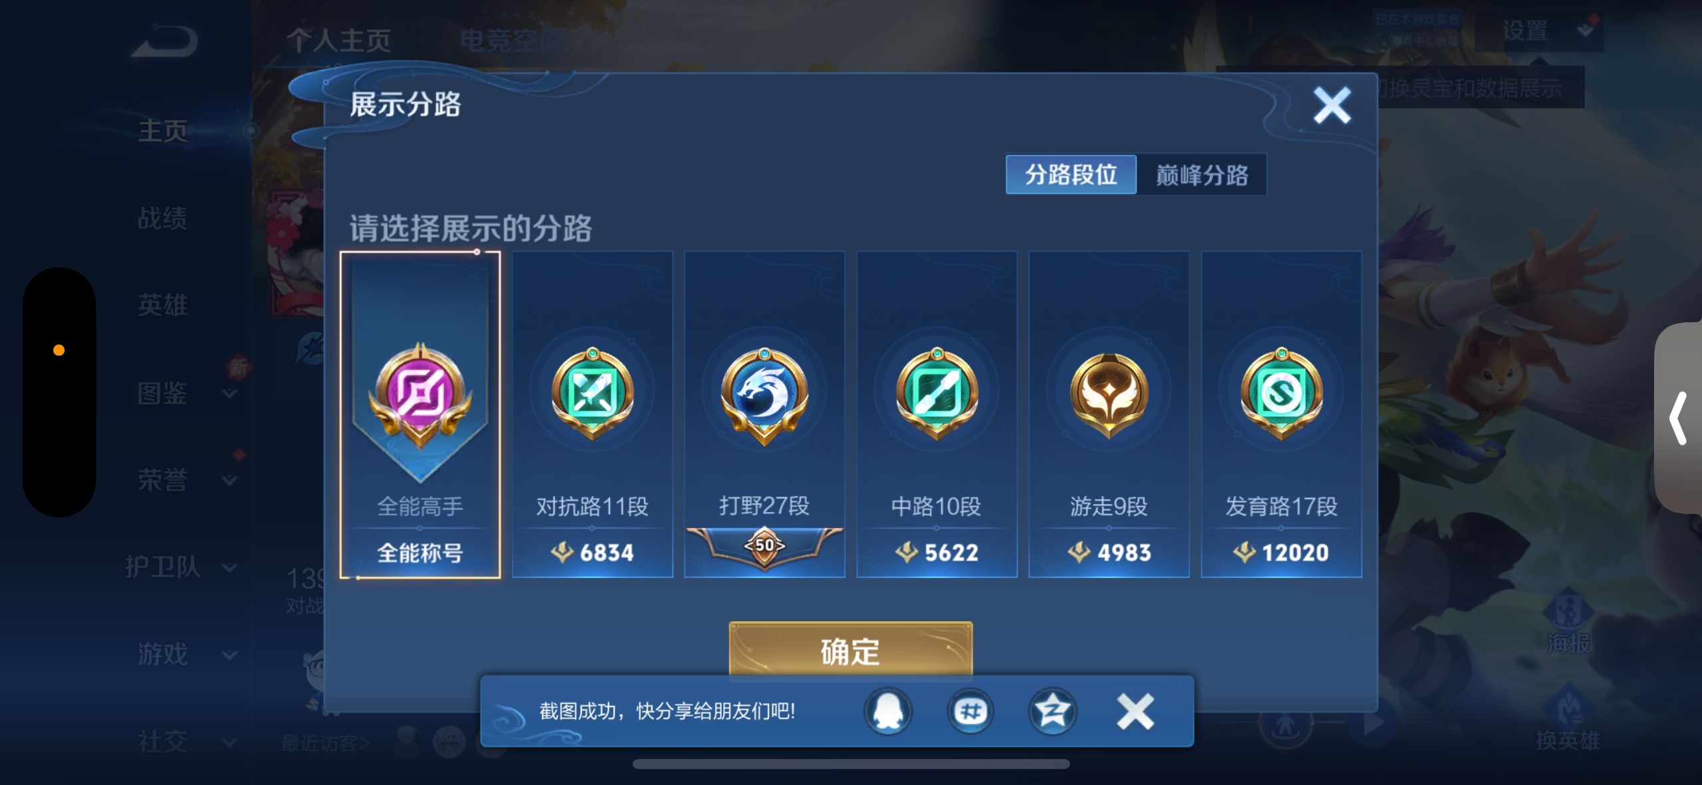Share via the hashtag channel icon

pyautogui.click(x=970, y=711)
